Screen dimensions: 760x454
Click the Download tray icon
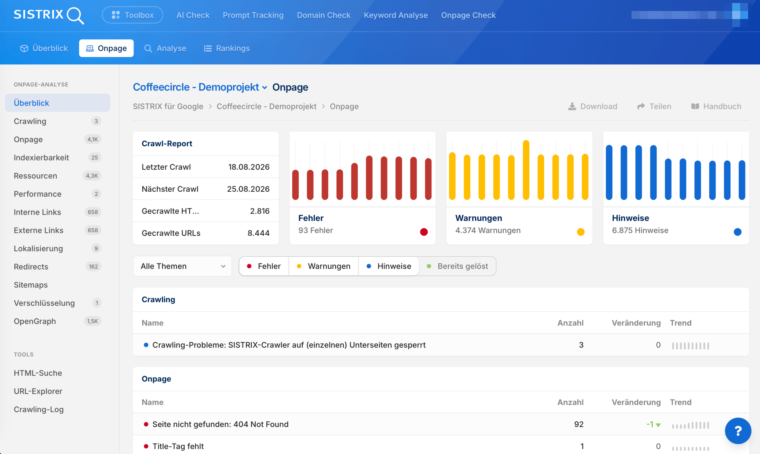click(572, 107)
